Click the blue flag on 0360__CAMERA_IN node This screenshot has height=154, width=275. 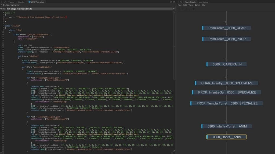click(x=208, y=64)
